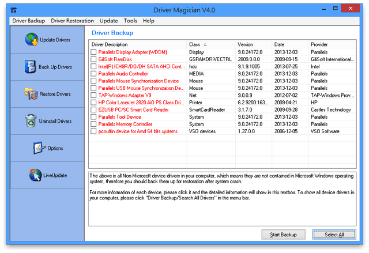Click the Update Drivers globe icon
The width and height of the screenshot is (369, 253).
[x=32, y=40]
